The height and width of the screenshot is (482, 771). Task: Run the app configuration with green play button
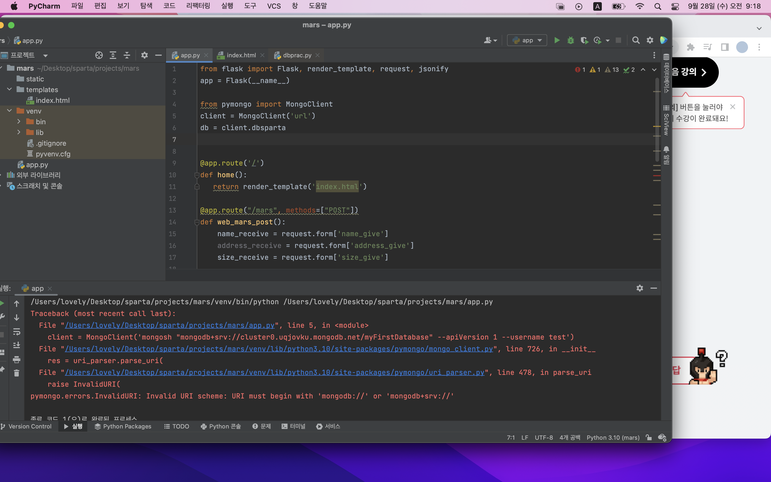point(557,40)
